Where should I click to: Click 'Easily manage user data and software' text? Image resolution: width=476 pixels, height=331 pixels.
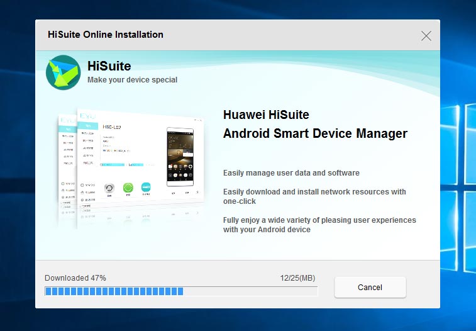tap(291, 173)
